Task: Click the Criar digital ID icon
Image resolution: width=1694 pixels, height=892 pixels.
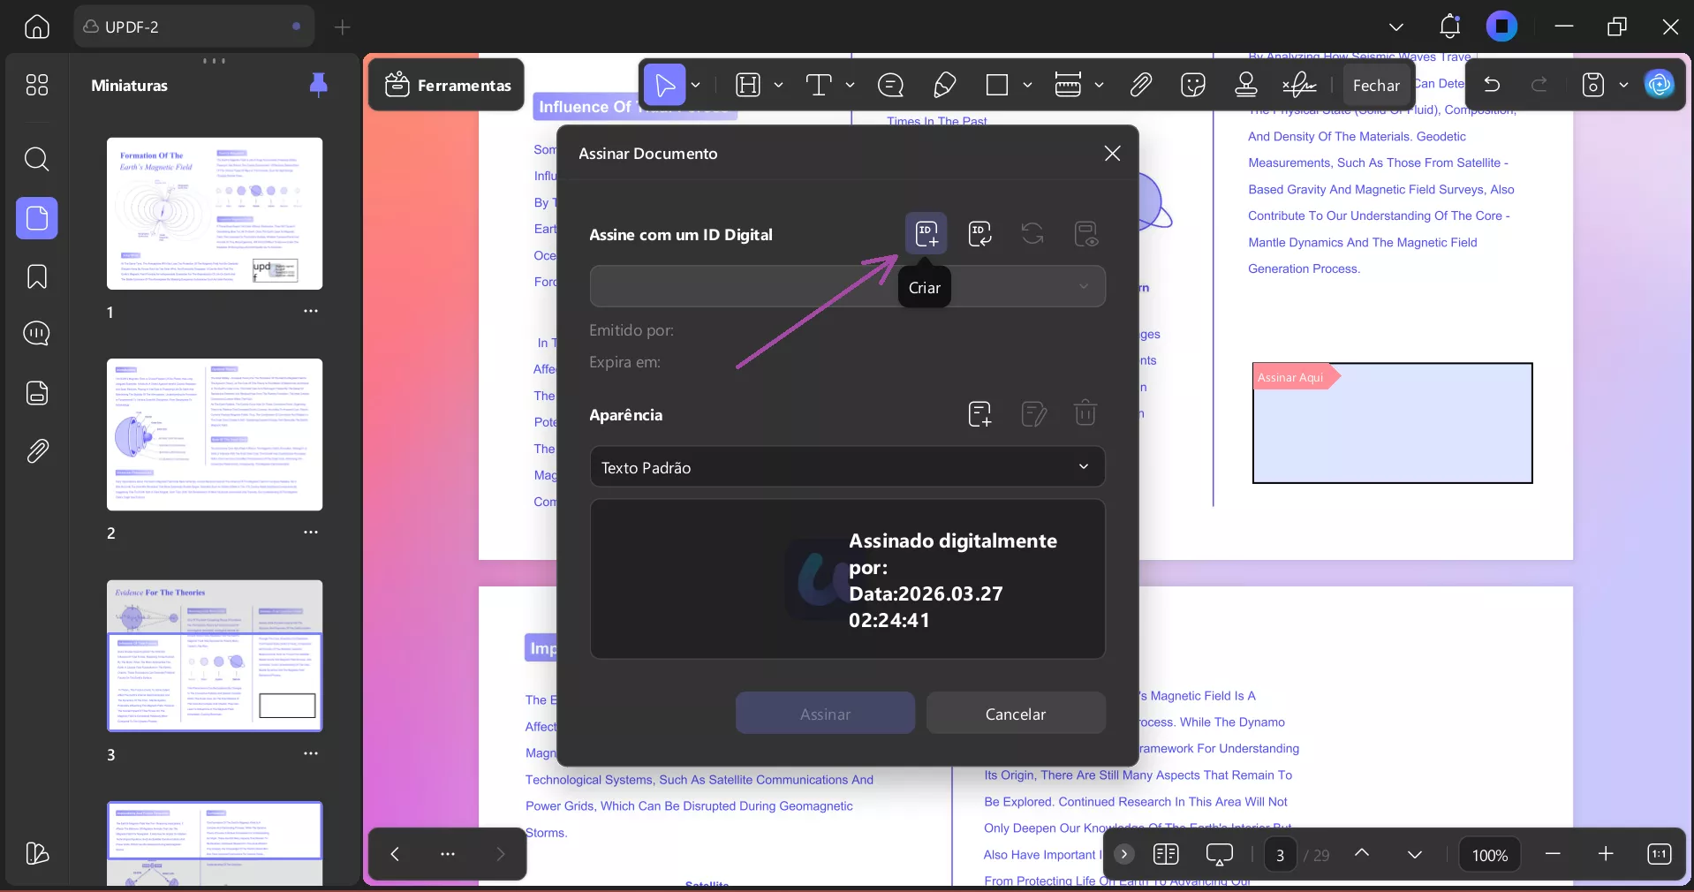Action: 926,234
